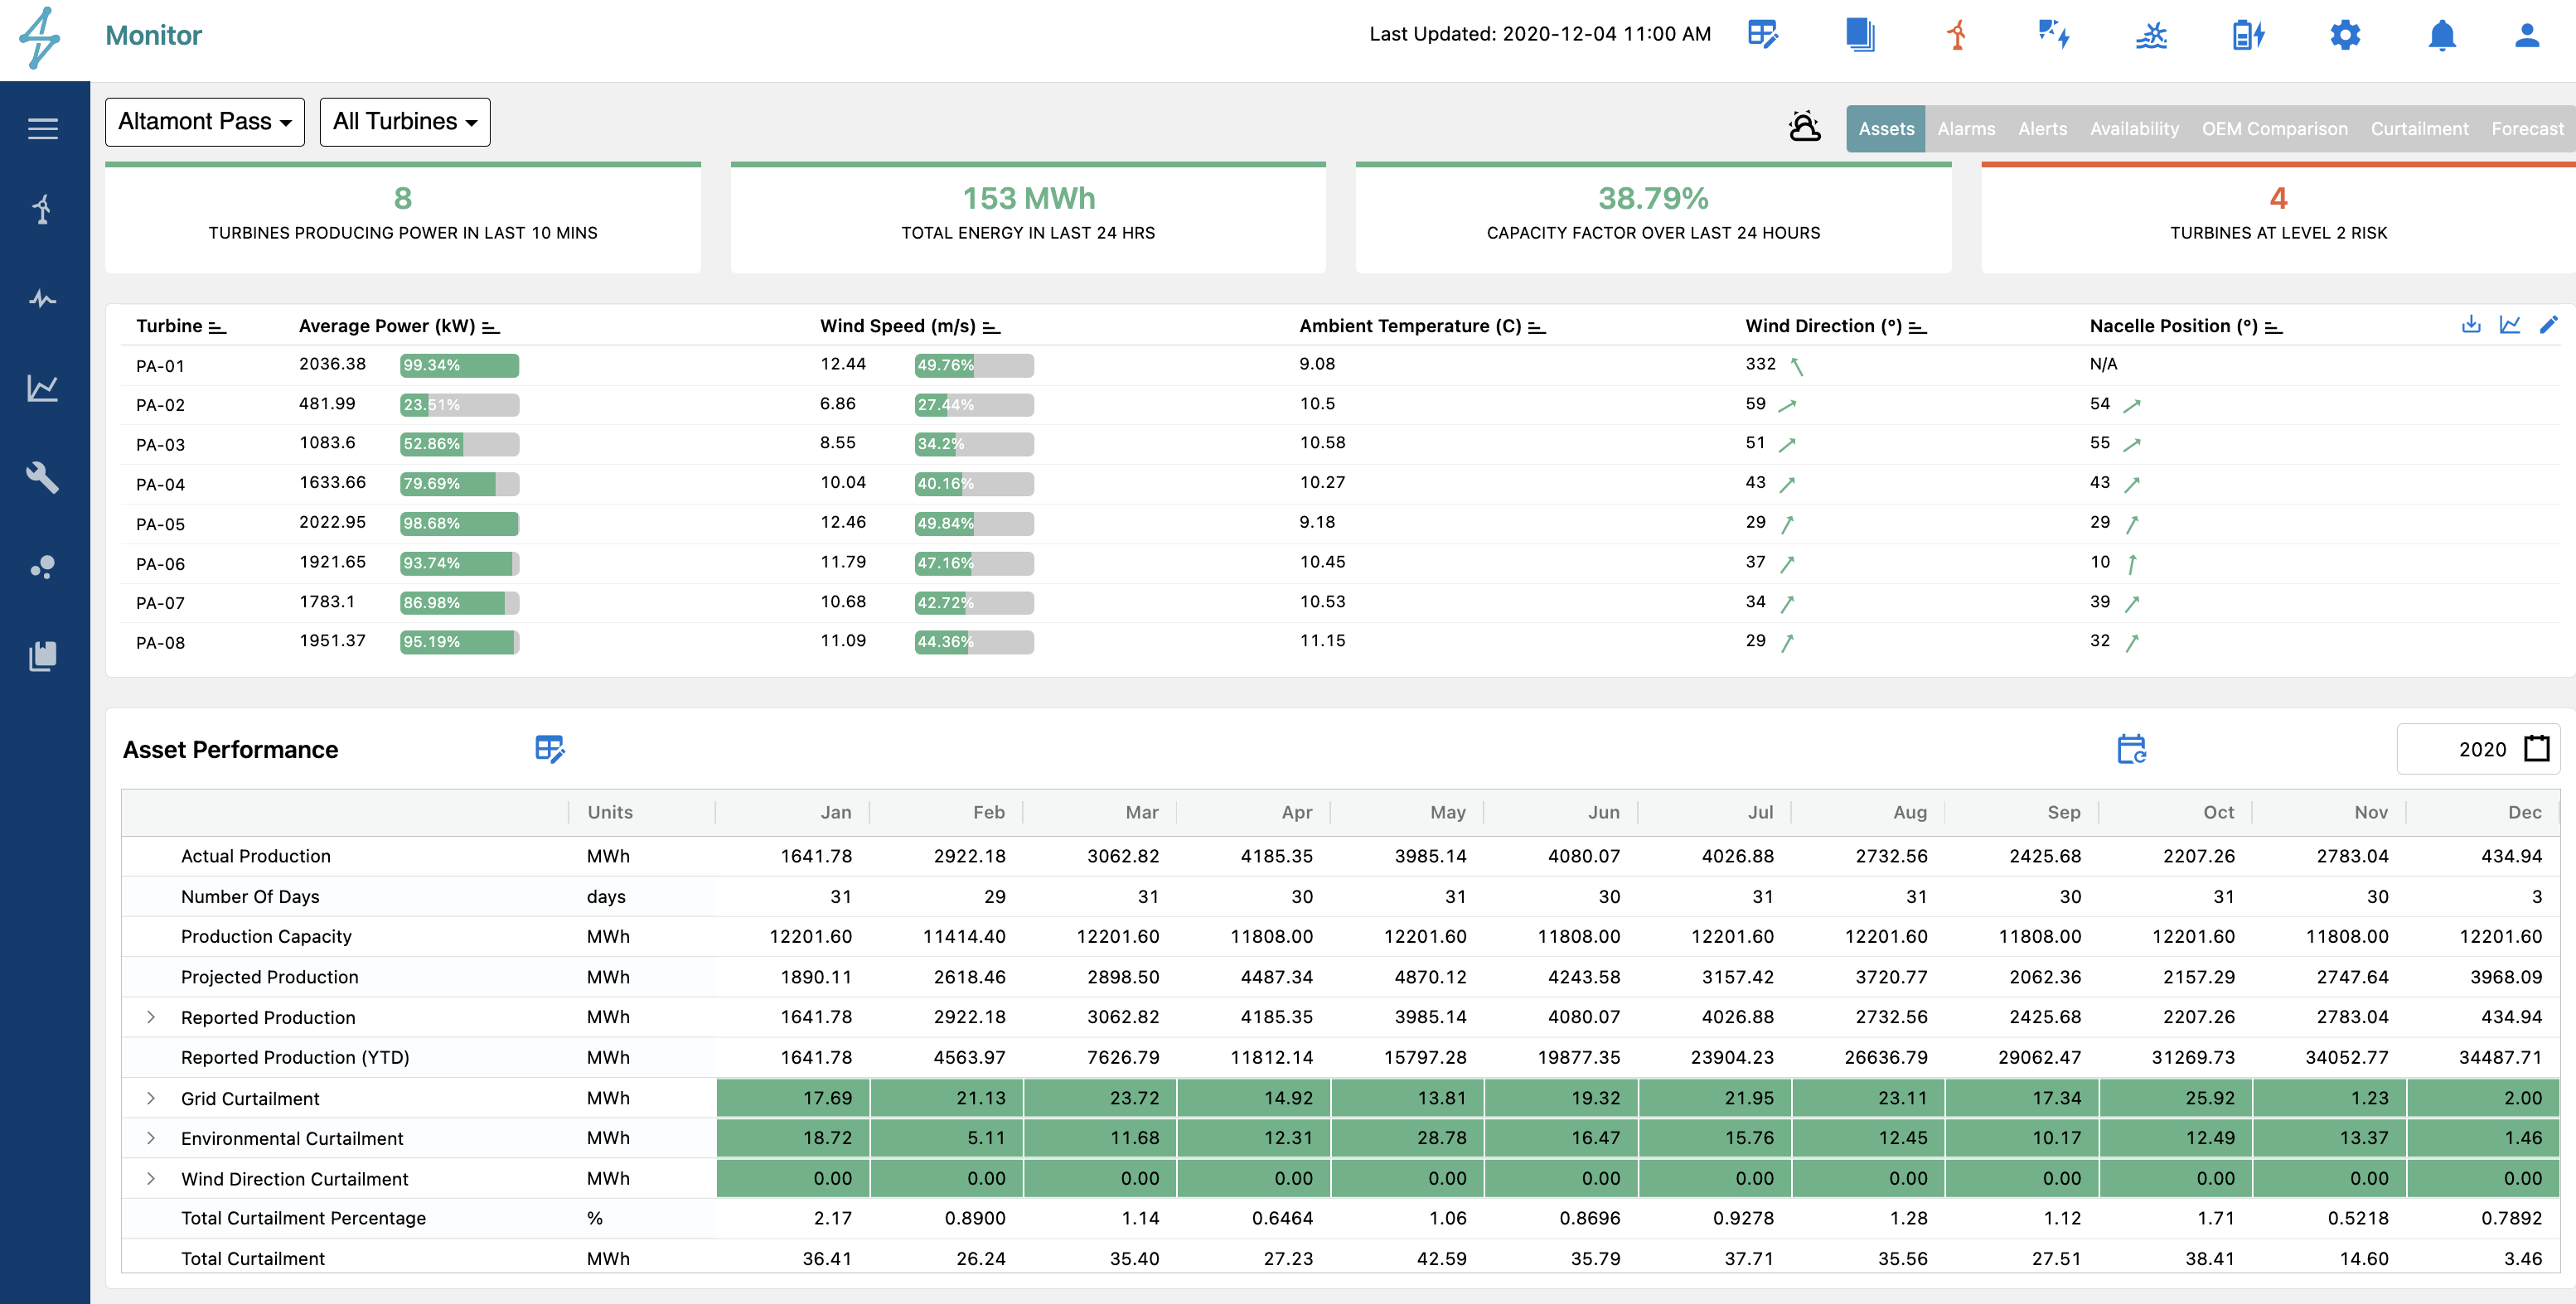This screenshot has height=1304, width=2576.
Task: Open the hamburger menu in sidebar
Action: click(x=42, y=129)
